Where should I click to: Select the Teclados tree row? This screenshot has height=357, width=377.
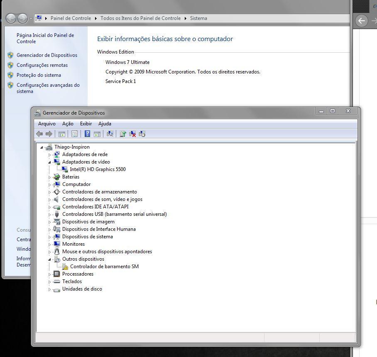(72, 281)
